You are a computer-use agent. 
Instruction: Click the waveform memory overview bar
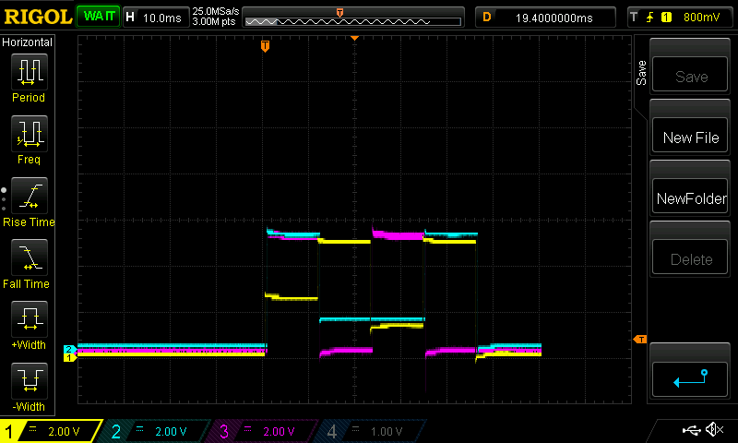point(353,21)
